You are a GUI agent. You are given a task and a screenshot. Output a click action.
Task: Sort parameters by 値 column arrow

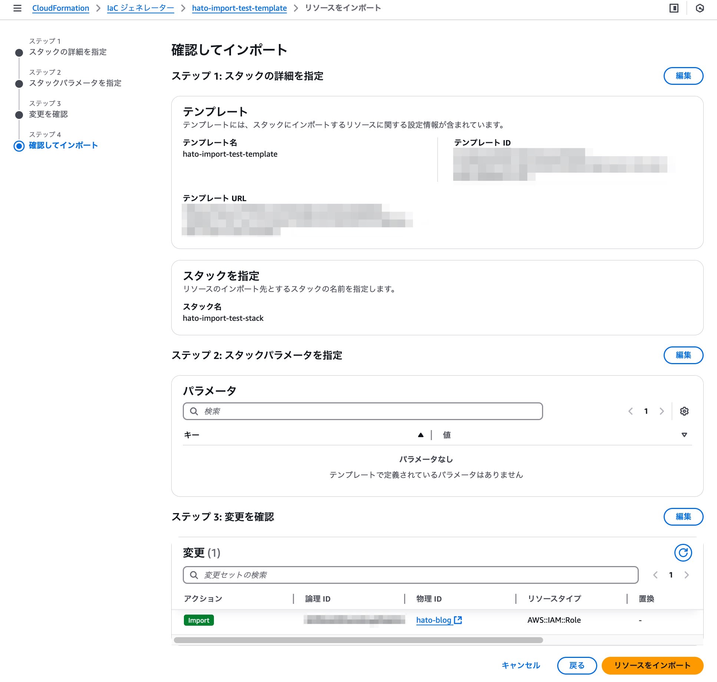pyautogui.click(x=684, y=435)
